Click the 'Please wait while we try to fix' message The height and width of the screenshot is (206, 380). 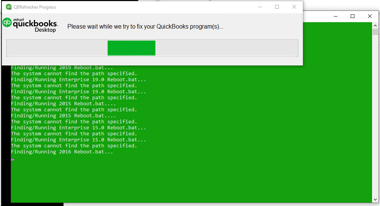point(145,26)
